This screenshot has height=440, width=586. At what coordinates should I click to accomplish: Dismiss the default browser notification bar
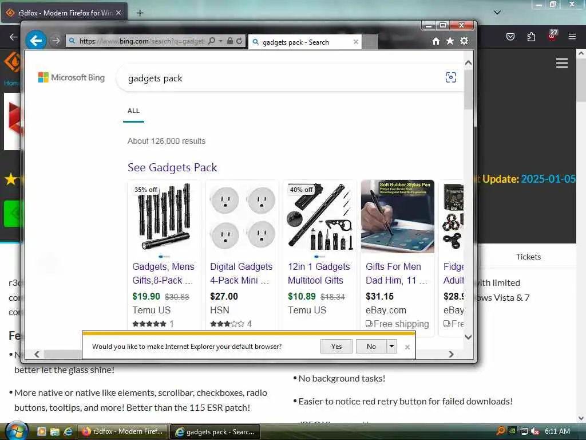point(407,347)
